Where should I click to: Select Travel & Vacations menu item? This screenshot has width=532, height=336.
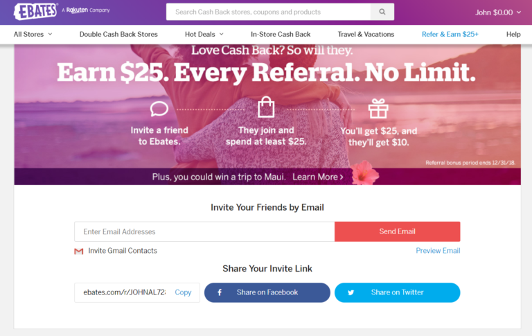366,34
